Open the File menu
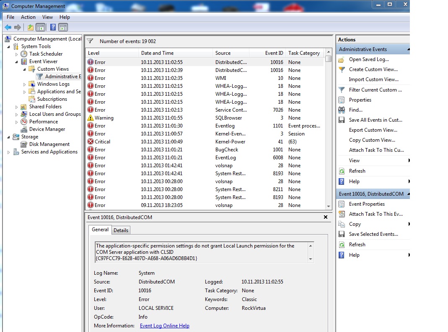Screen dimensions: 448x332 tap(10, 17)
